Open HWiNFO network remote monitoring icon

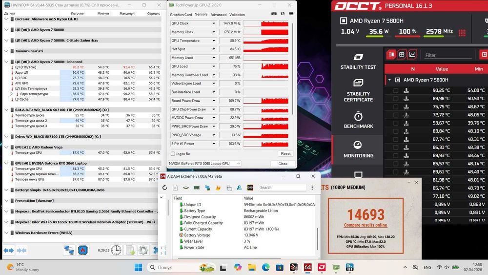coord(69,250)
